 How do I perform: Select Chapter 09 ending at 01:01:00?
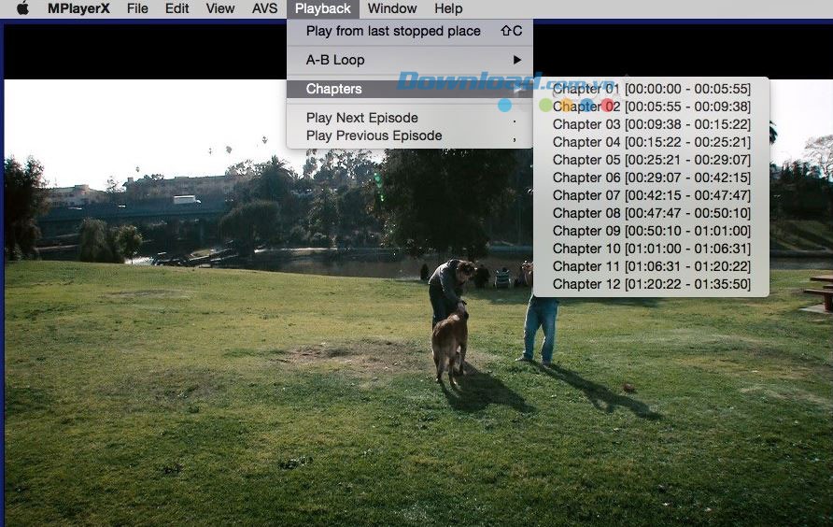click(651, 231)
